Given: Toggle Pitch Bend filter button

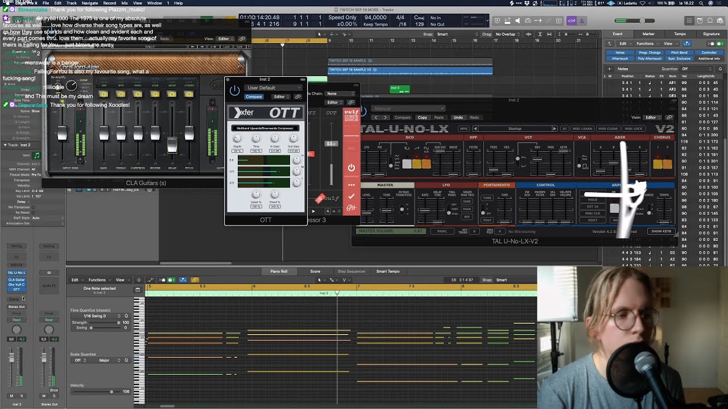Looking at the screenshot, I should [679, 53].
